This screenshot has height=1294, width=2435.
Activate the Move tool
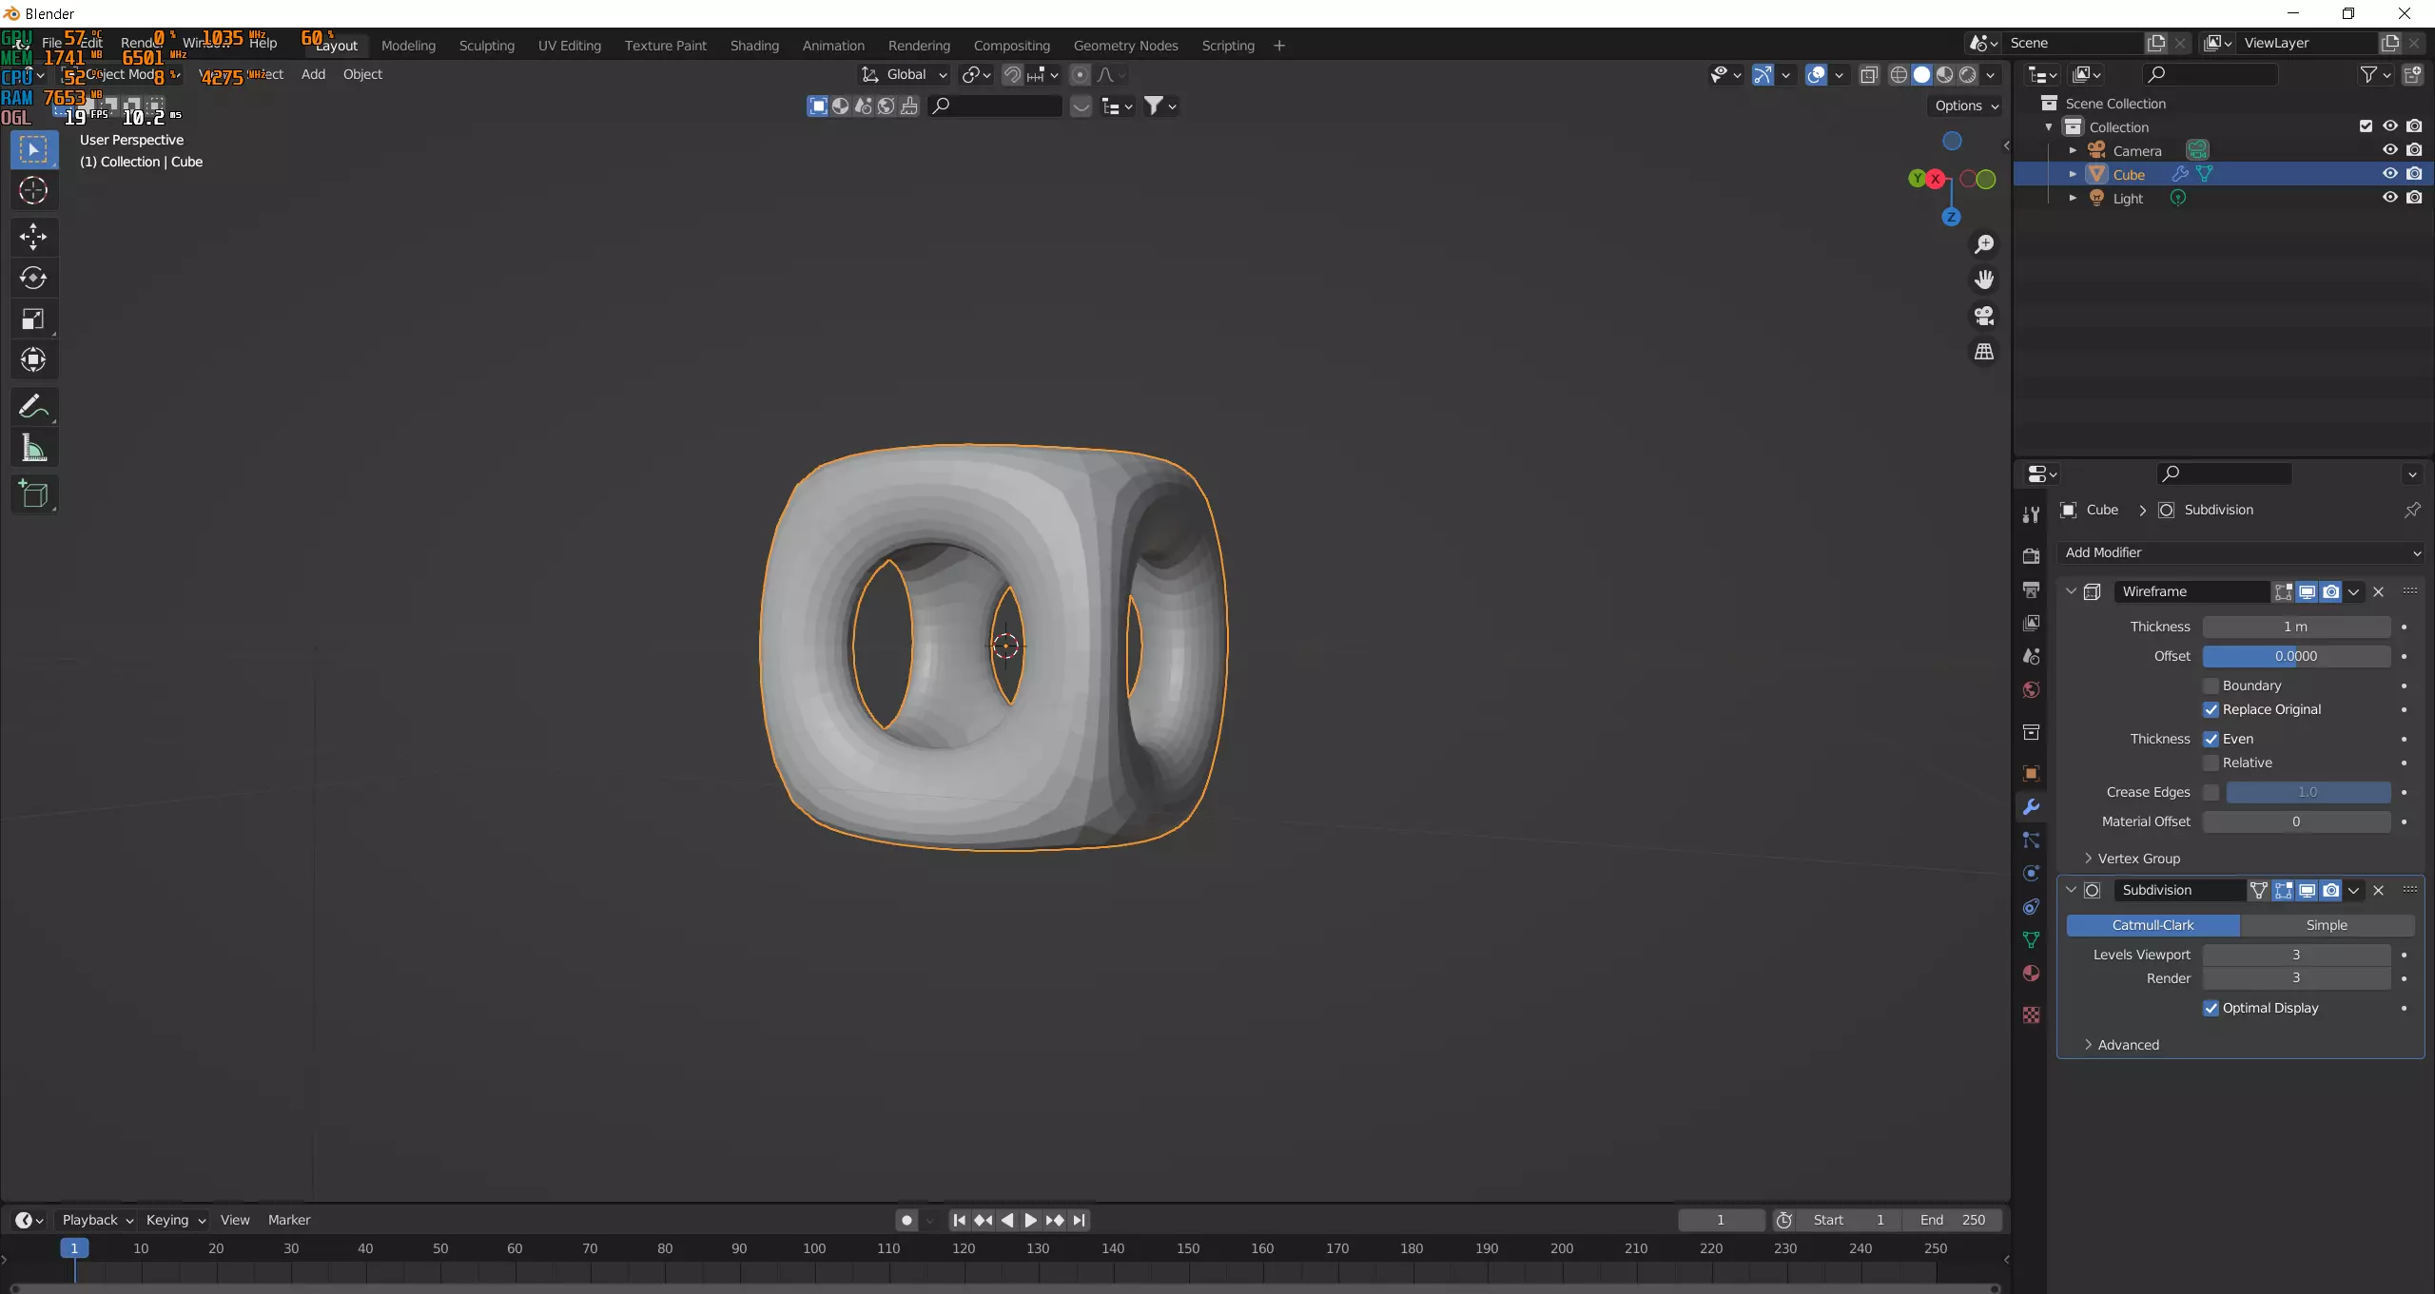tap(33, 237)
